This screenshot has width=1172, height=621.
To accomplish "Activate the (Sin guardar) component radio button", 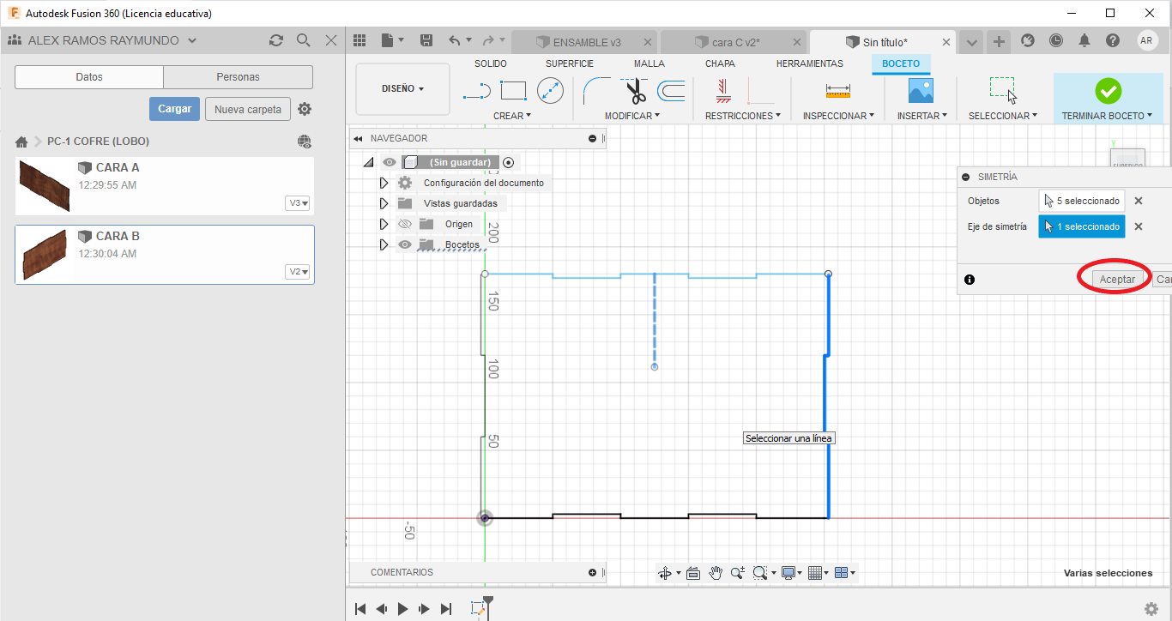I will click(509, 162).
